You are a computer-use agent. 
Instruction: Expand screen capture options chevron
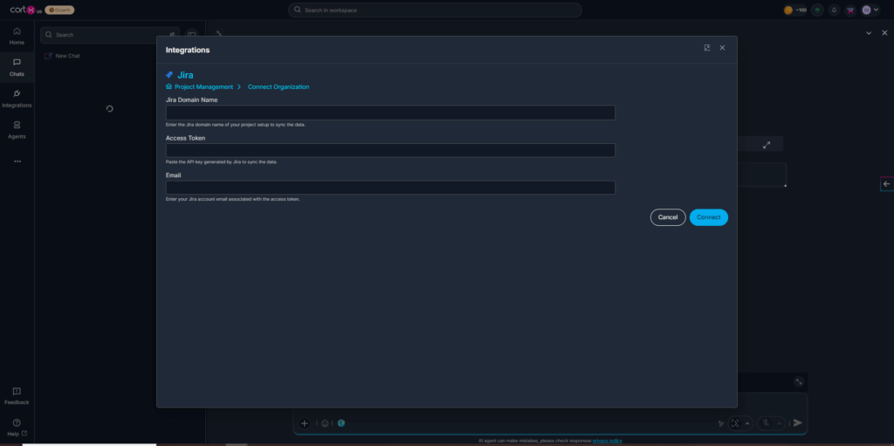747,423
